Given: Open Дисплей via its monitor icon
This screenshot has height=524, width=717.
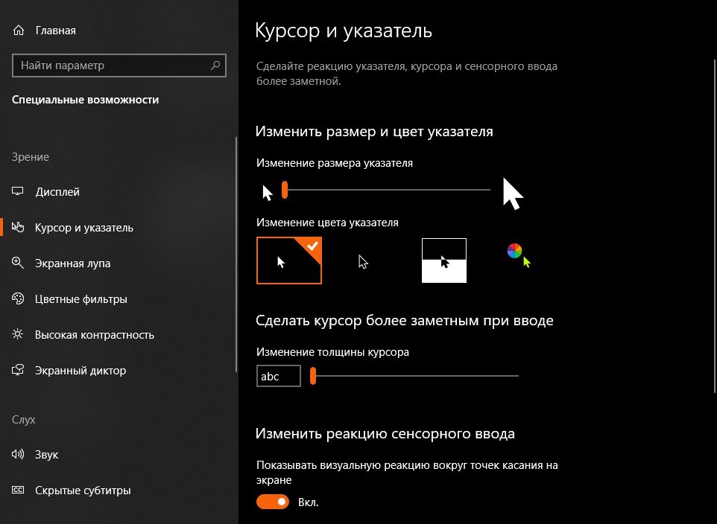Looking at the screenshot, I should pos(19,192).
